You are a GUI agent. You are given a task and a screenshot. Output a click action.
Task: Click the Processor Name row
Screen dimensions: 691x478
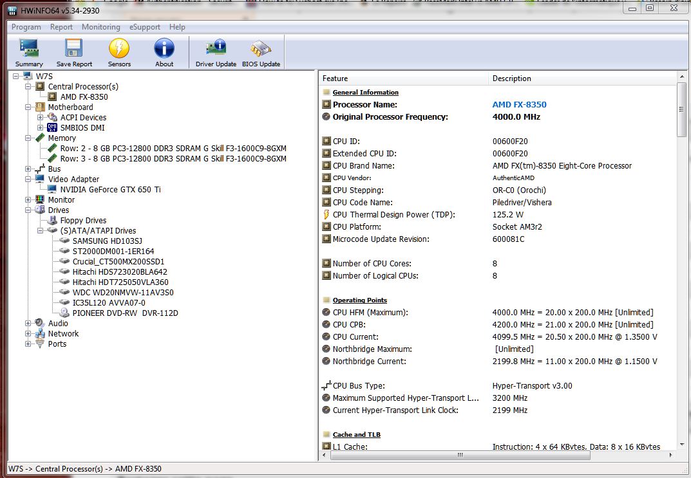(498, 104)
